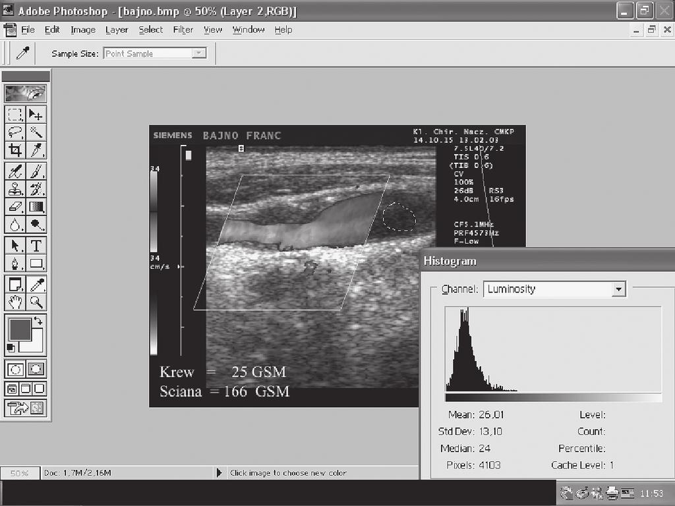Select the Gradient tool
675x506 pixels.
click(x=36, y=207)
